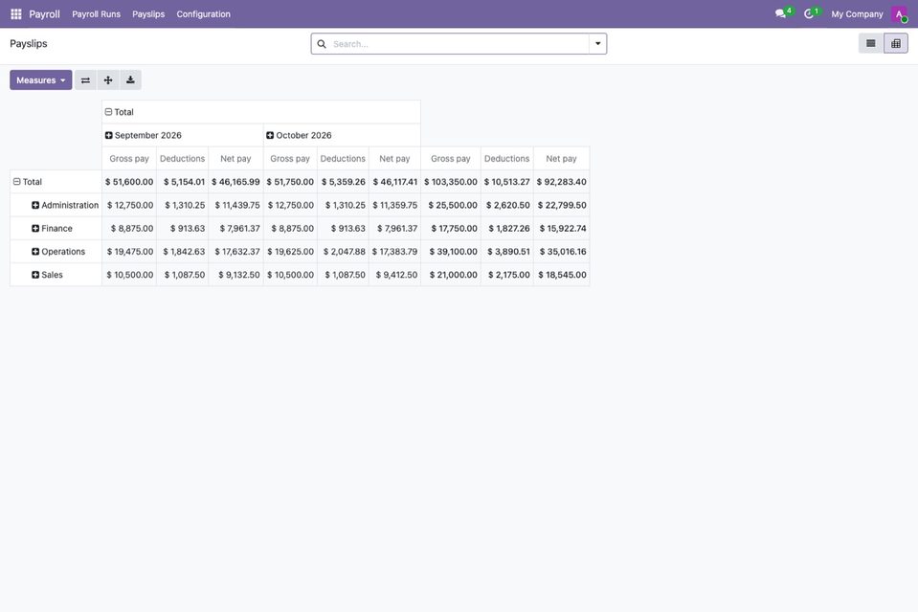Download the pivot table as xlsx
This screenshot has width=918, height=612.
(130, 80)
